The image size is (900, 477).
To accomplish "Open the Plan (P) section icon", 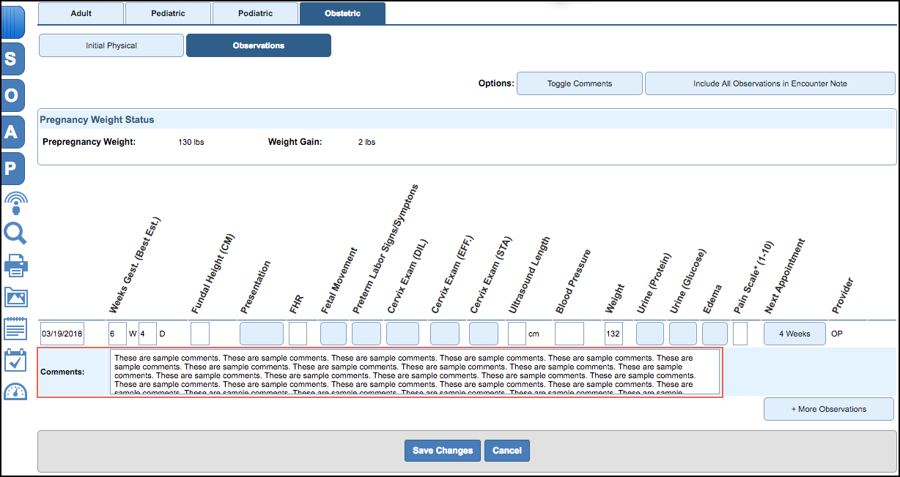I will 13,168.
